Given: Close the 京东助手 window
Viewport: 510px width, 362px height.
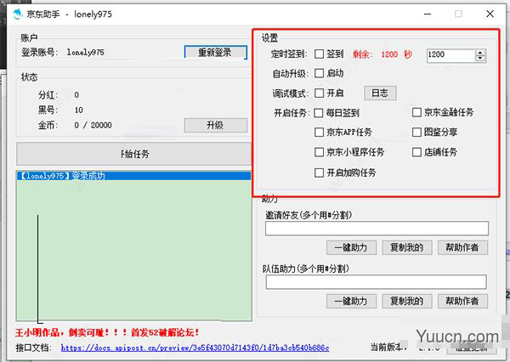Looking at the screenshot, I should [490, 14].
